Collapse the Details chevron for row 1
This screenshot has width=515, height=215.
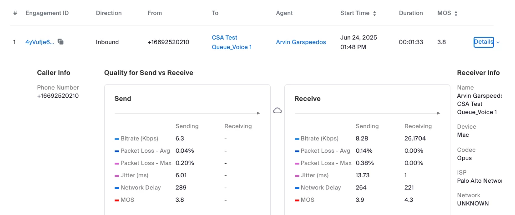[x=498, y=42]
